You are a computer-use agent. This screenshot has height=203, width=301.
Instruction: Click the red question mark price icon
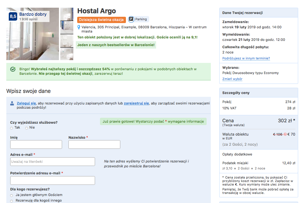point(285,135)
